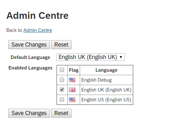
Task: Open the Default Language dropdown
Action: click(91, 57)
